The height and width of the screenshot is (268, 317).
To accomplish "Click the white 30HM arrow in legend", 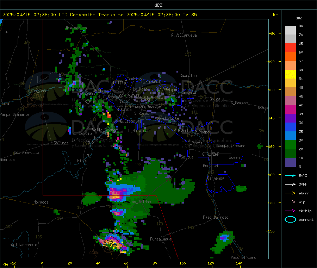I will pyautogui.click(x=290, y=184).
